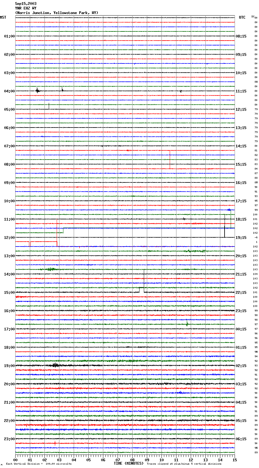The height and width of the screenshot is (468, 259).
Task: Click the '10:15' UTC time label
Action: point(241,73)
